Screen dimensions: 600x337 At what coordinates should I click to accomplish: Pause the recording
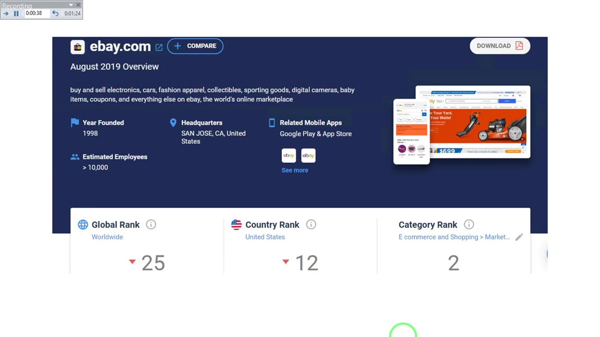click(x=16, y=14)
